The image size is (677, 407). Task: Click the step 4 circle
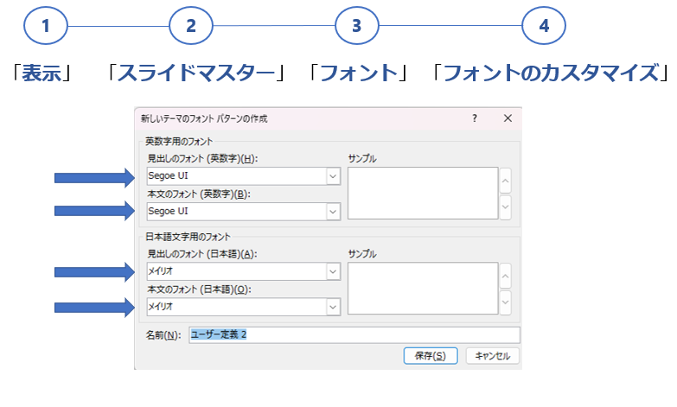pos(544,27)
